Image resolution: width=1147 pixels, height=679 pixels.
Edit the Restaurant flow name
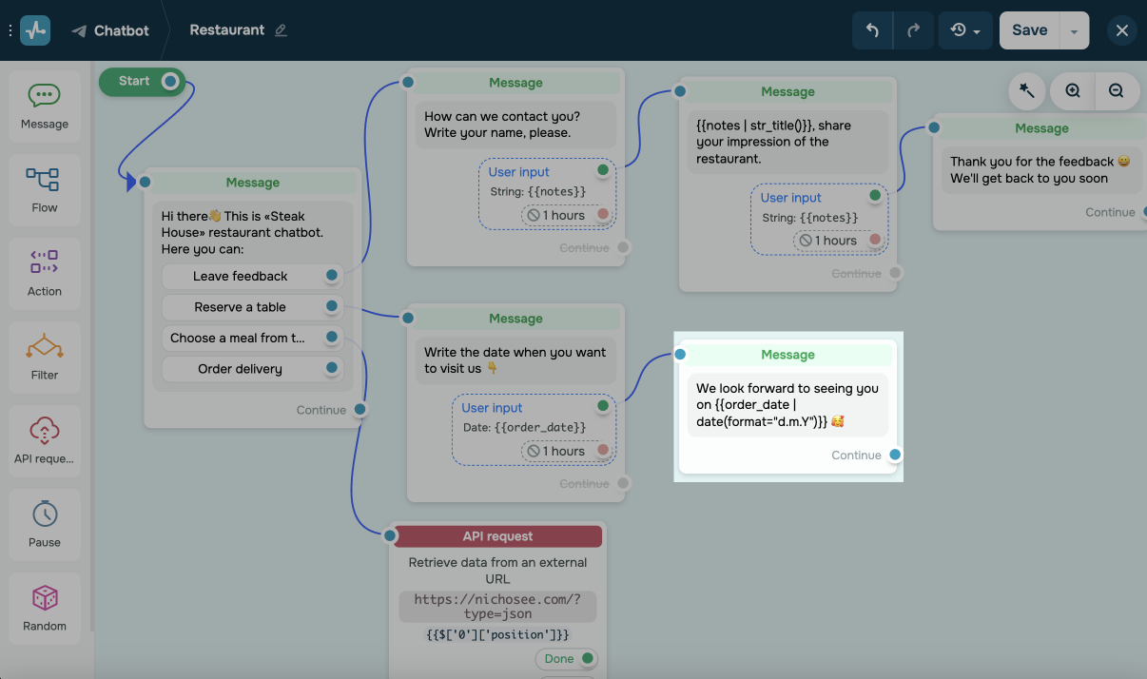281,30
